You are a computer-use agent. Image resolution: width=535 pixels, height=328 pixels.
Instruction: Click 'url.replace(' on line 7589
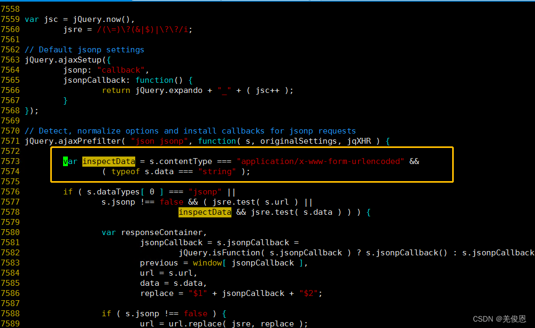click(198, 324)
